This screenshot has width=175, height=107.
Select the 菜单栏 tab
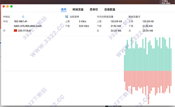tap(94, 10)
